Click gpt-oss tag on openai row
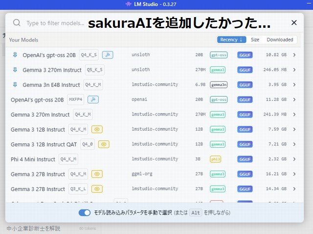This screenshot has width=313, height=234. click(x=219, y=99)
